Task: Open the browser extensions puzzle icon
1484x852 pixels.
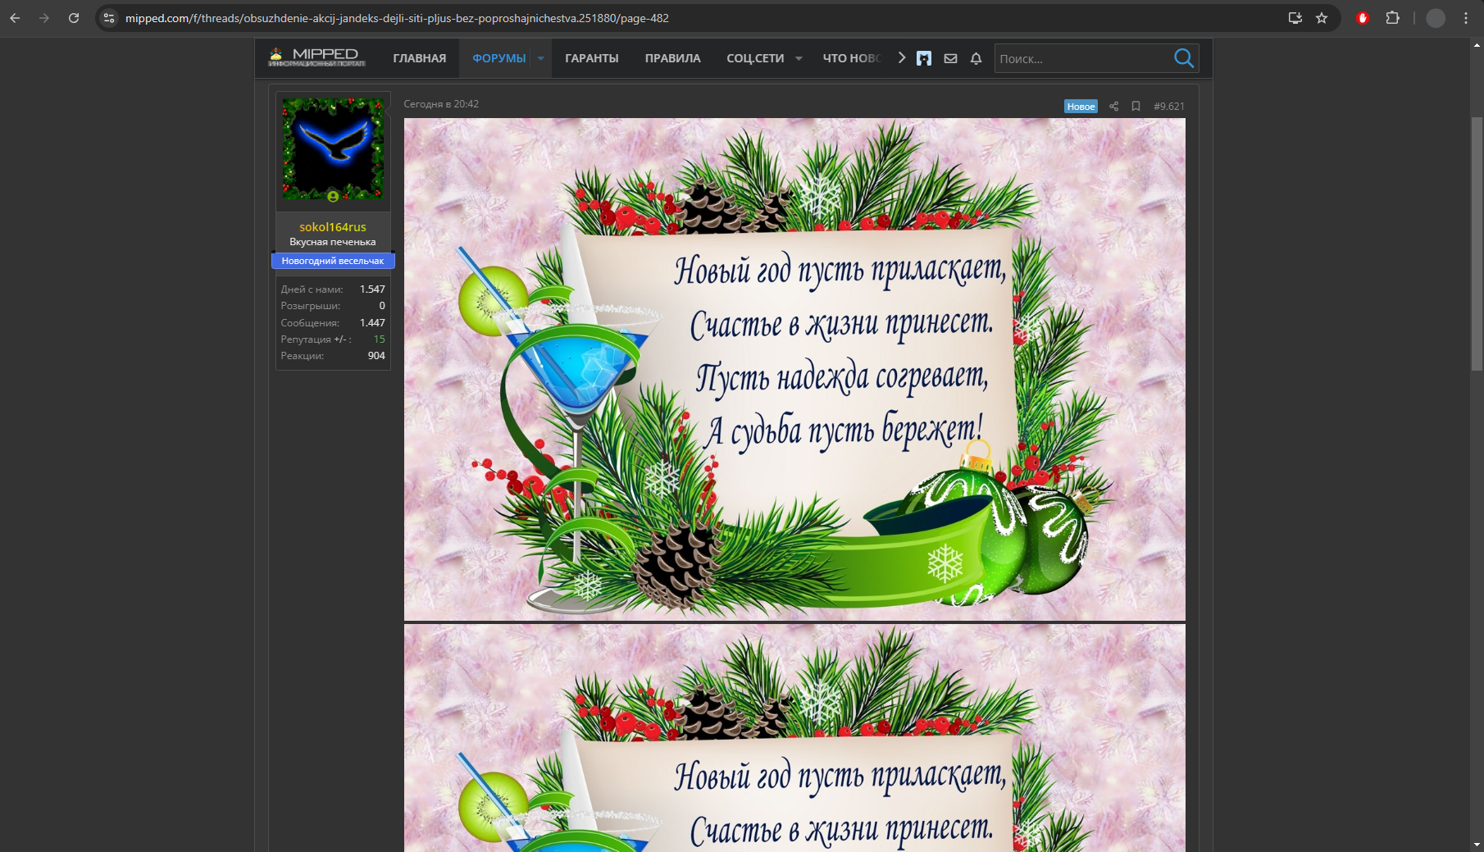Action: point(1392,18)
